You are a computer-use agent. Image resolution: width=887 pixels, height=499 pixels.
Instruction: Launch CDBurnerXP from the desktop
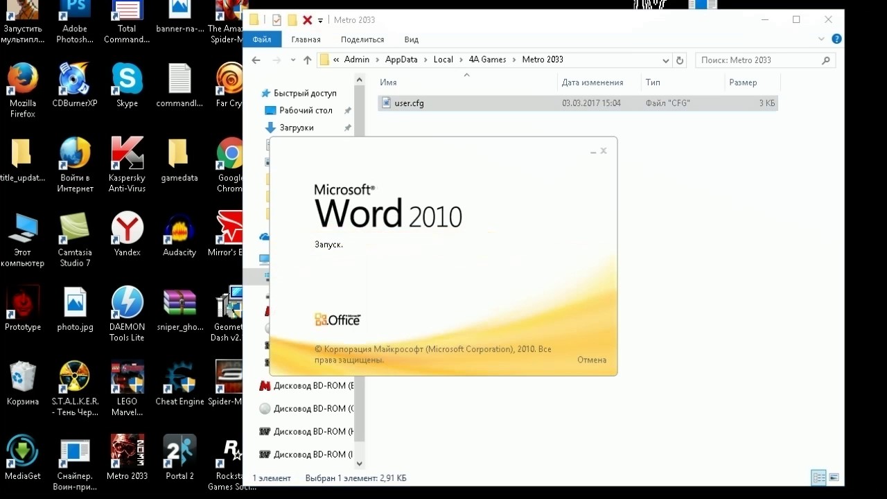click(75, 85)
